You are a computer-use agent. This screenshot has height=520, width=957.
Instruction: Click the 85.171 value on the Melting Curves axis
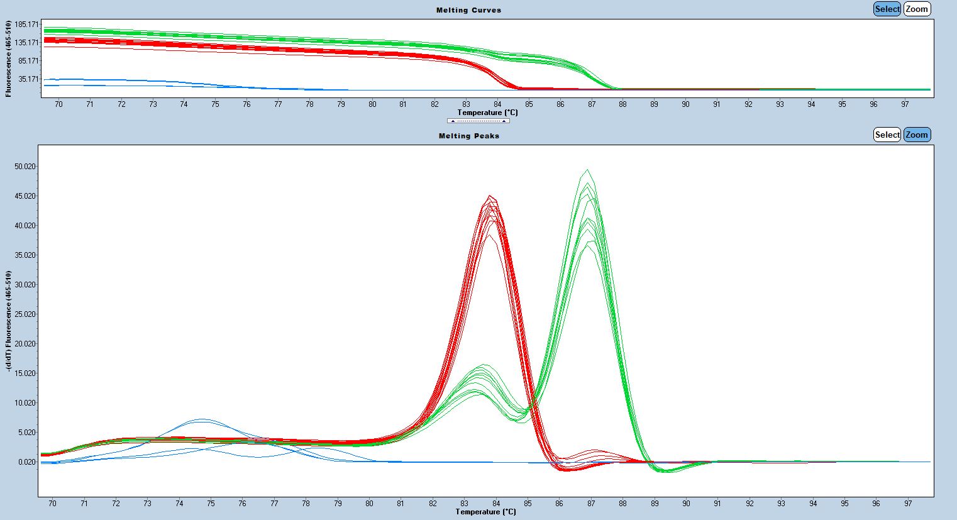(x=28, y=60)
